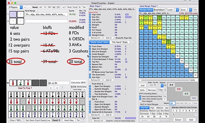This screenshot has width=205, height=123.
Task: Pick the 4 of clubs deck card
Action: click(70, 108)
